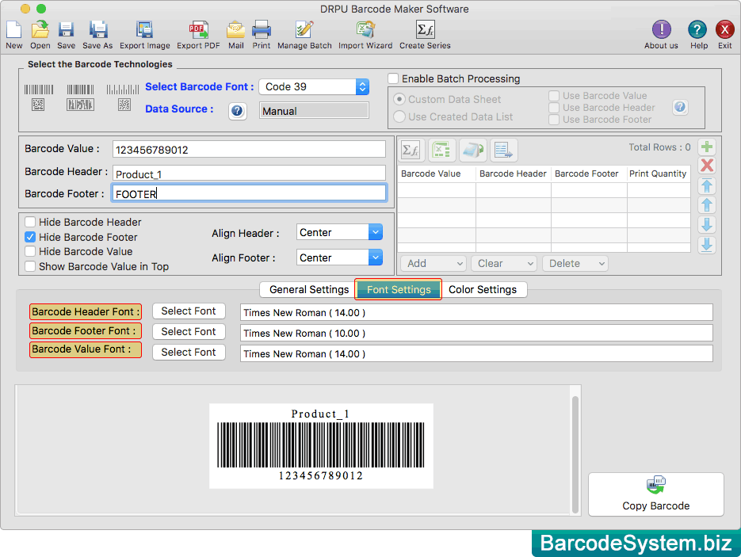Click the Data Source help question icon

coord(237,112)
